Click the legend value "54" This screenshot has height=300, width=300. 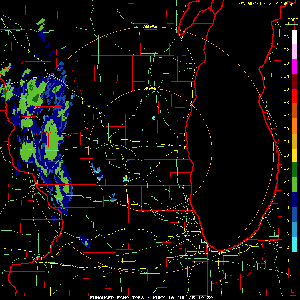pos(286,76)
